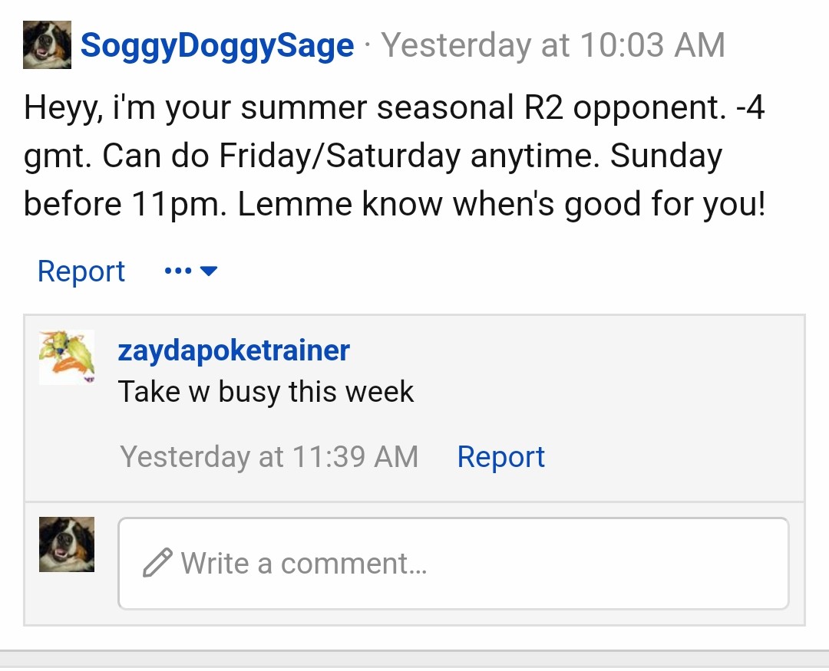Open the SoggyDoggySage username link
The image size is (829, 671).
click(216, 45)
